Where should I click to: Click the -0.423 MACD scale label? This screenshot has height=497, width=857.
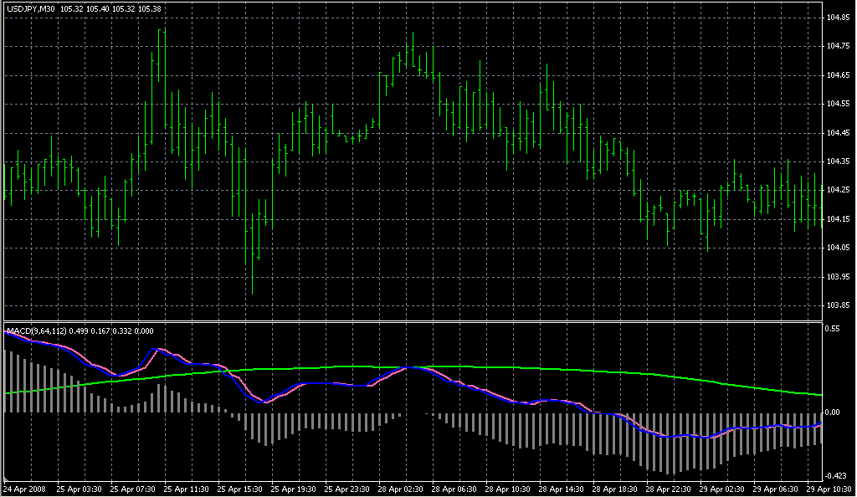point(837,475)
